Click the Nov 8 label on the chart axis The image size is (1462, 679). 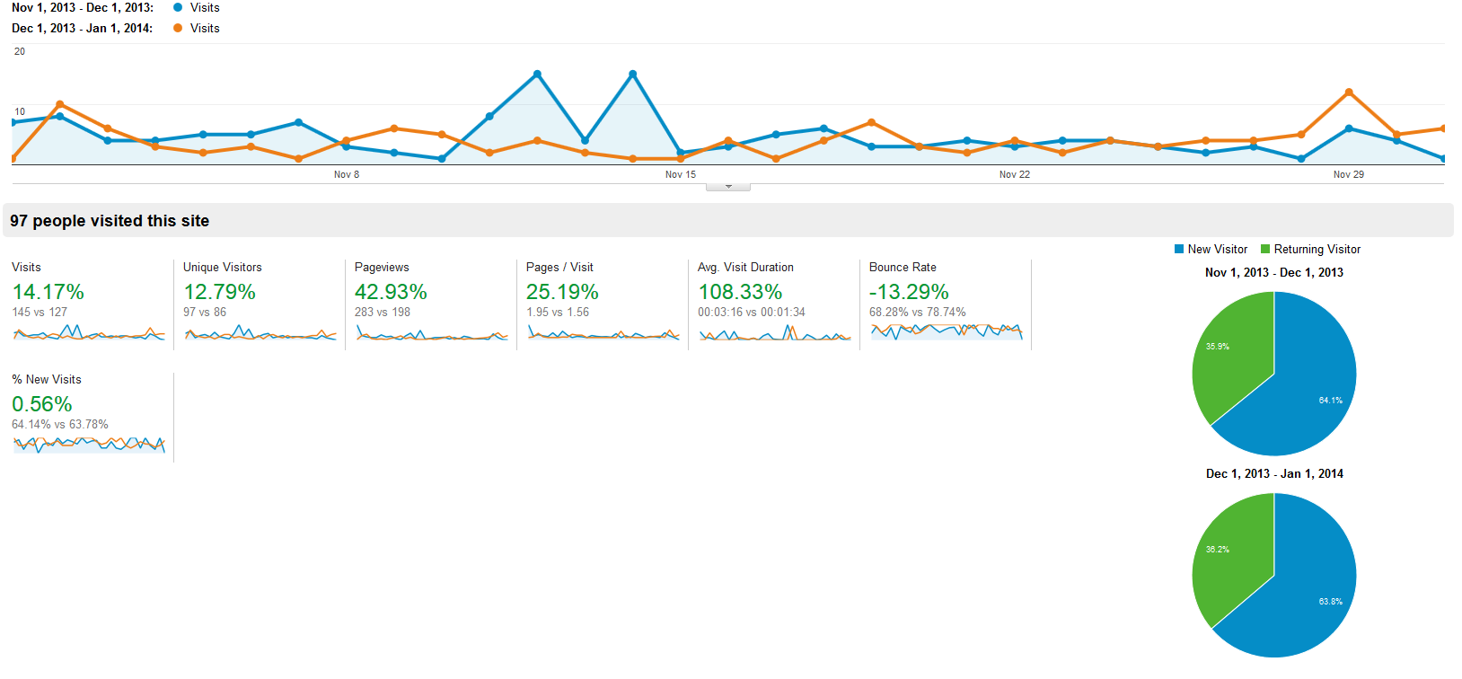tap(347, 174)
